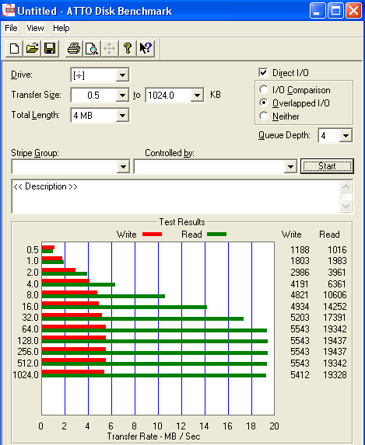Open the Total Length dropdown

click(x=123, y=116)
